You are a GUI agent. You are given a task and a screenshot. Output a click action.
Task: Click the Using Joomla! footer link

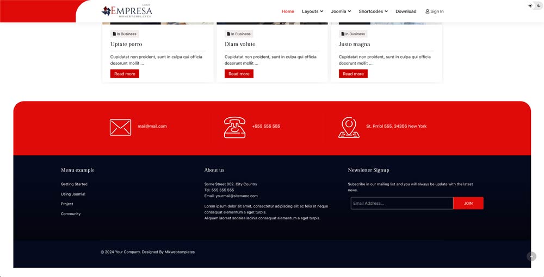pyautogui.click(x=73, y=194)
